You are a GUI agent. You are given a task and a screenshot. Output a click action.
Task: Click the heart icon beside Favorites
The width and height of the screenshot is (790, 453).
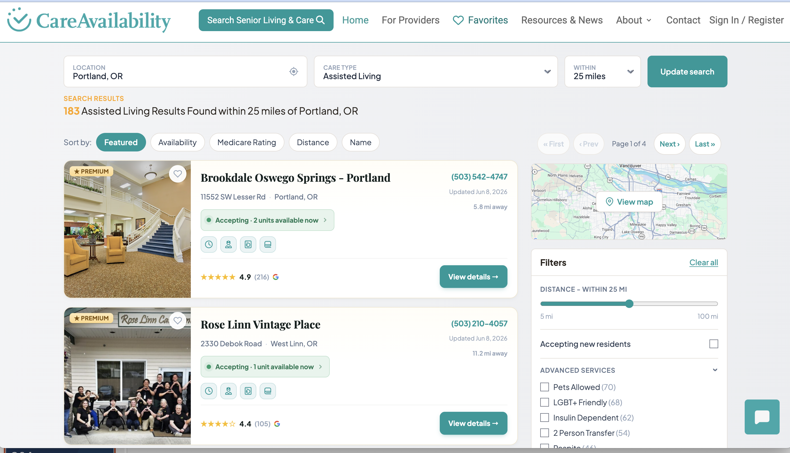point(458,20)
